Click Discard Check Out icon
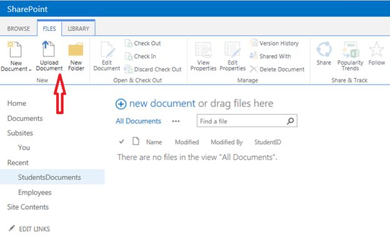Viewport: 390px width, 236px height. tap(128, 69)
